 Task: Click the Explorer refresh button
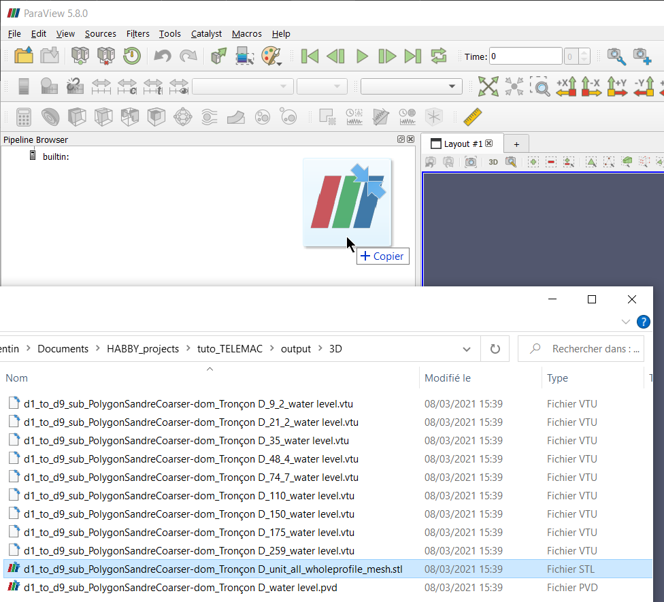tap(495, 349)
